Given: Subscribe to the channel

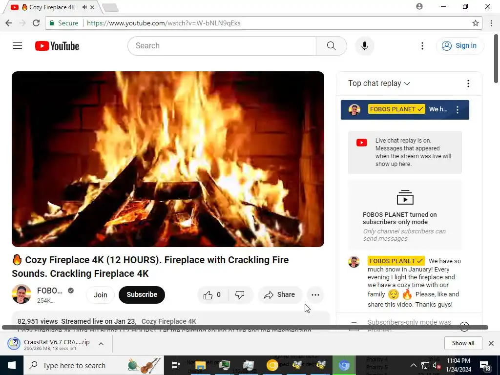Looking at the screenshot, I should click(x=142, y=294).
